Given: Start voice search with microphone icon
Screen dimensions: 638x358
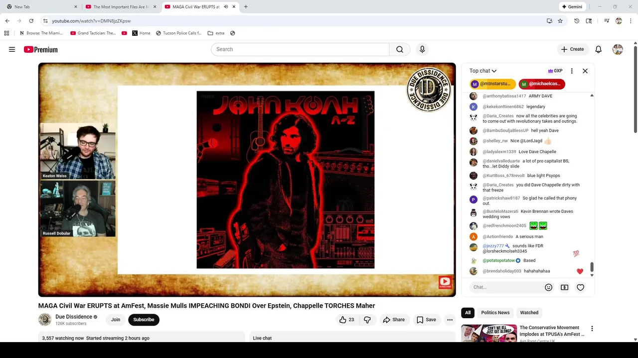Looking at the screenshot, I should (422, 49).
